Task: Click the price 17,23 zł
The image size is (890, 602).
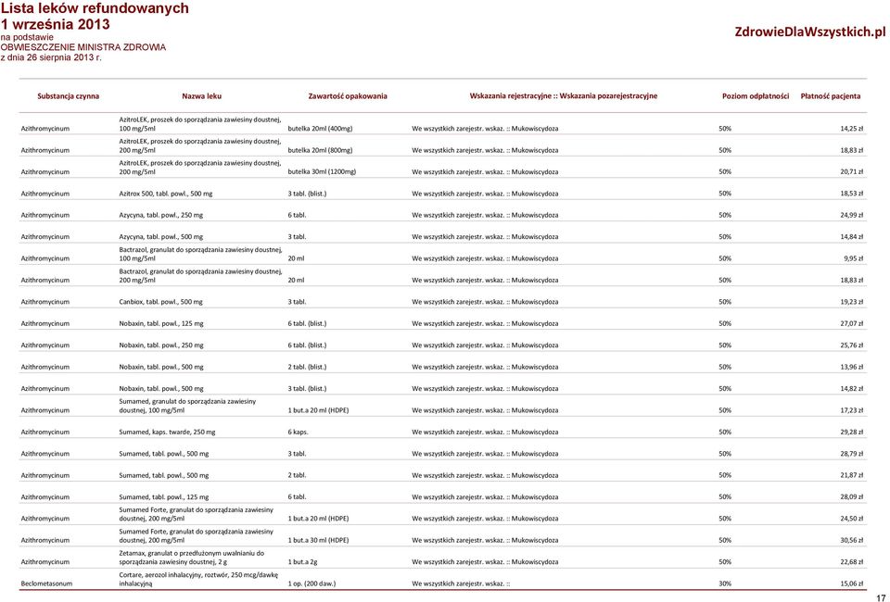Action: [851, 410]
